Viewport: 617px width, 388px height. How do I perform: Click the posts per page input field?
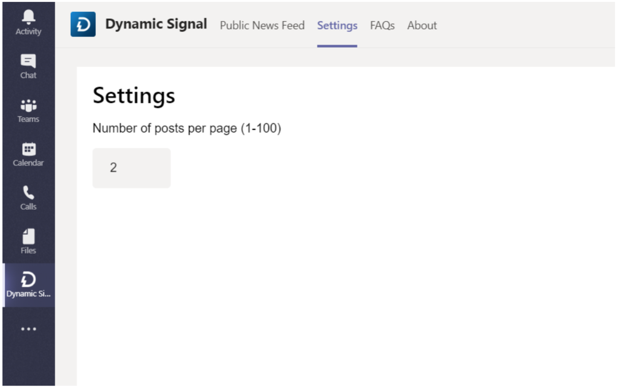[132, 168]
